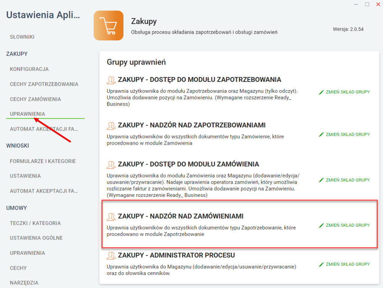
Task: Click the orange Zakupy shopping cart icon
Action: [108, 25]
